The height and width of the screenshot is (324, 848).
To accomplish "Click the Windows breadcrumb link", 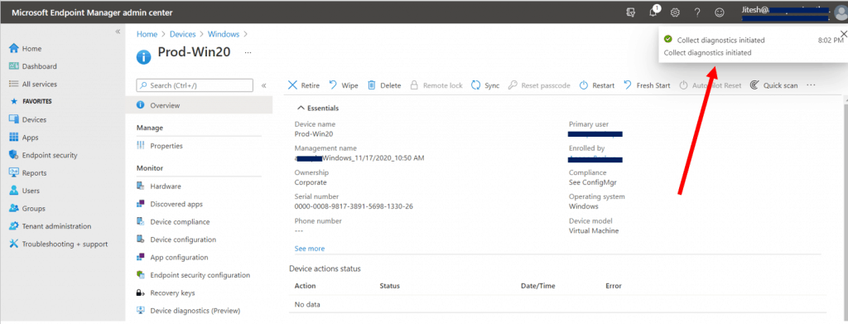I will coord(224,34).
